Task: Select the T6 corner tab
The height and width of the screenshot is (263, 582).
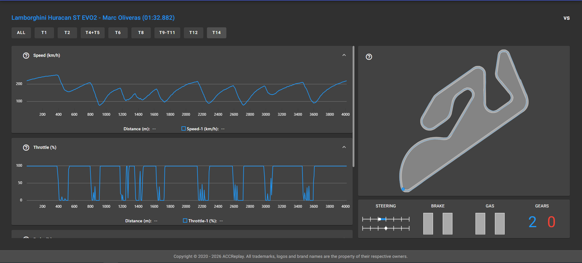Action: (x=118, y=33)
